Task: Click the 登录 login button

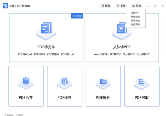Action: [x=106, y=6]
